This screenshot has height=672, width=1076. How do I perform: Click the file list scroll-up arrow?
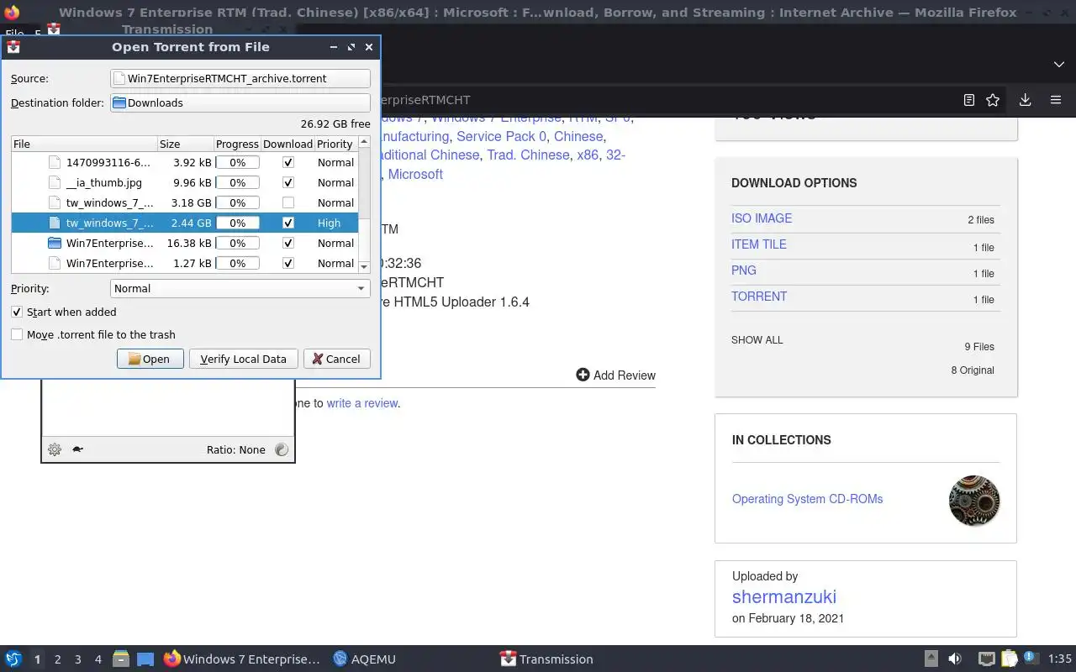(364, 143)
